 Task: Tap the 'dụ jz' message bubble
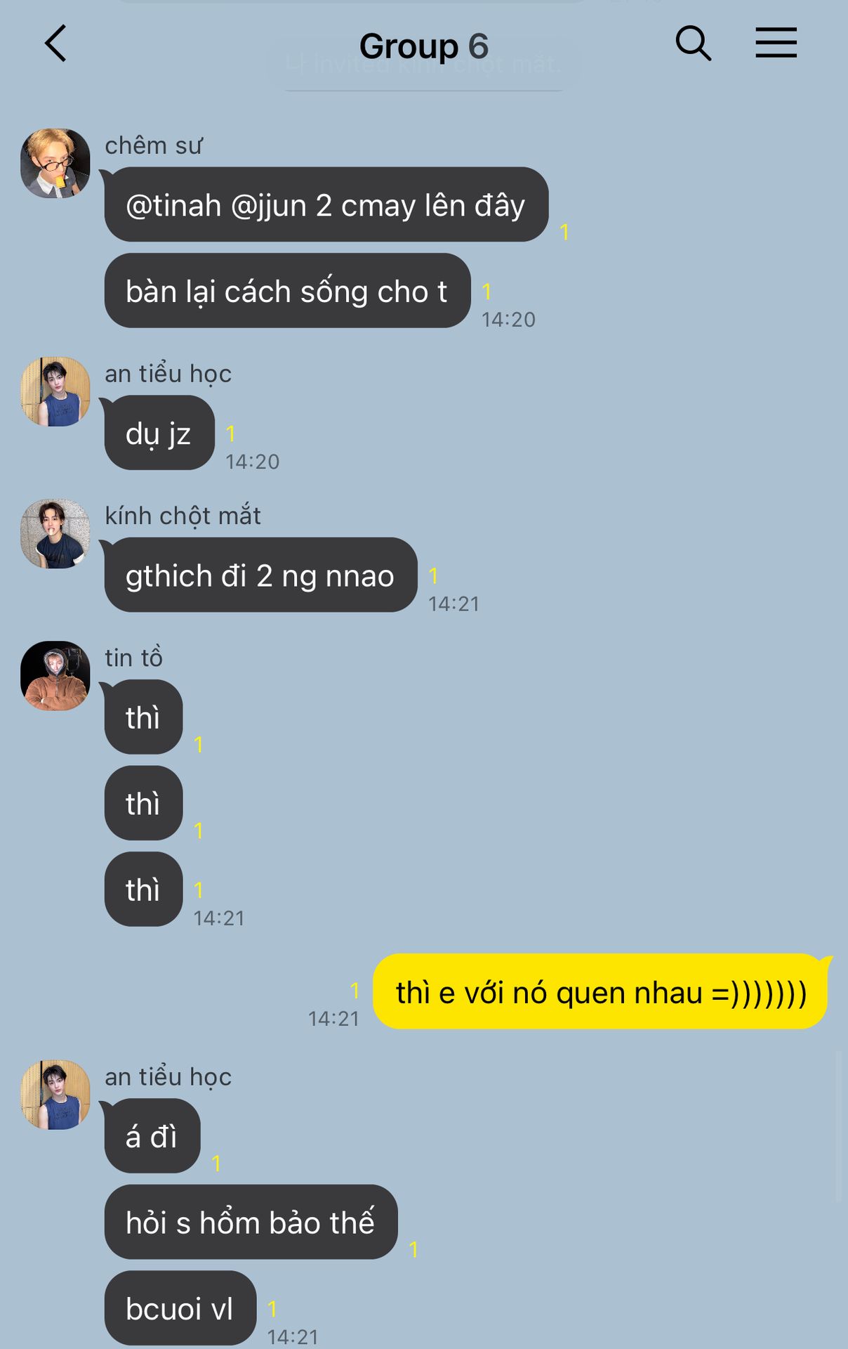pos(159,432)
